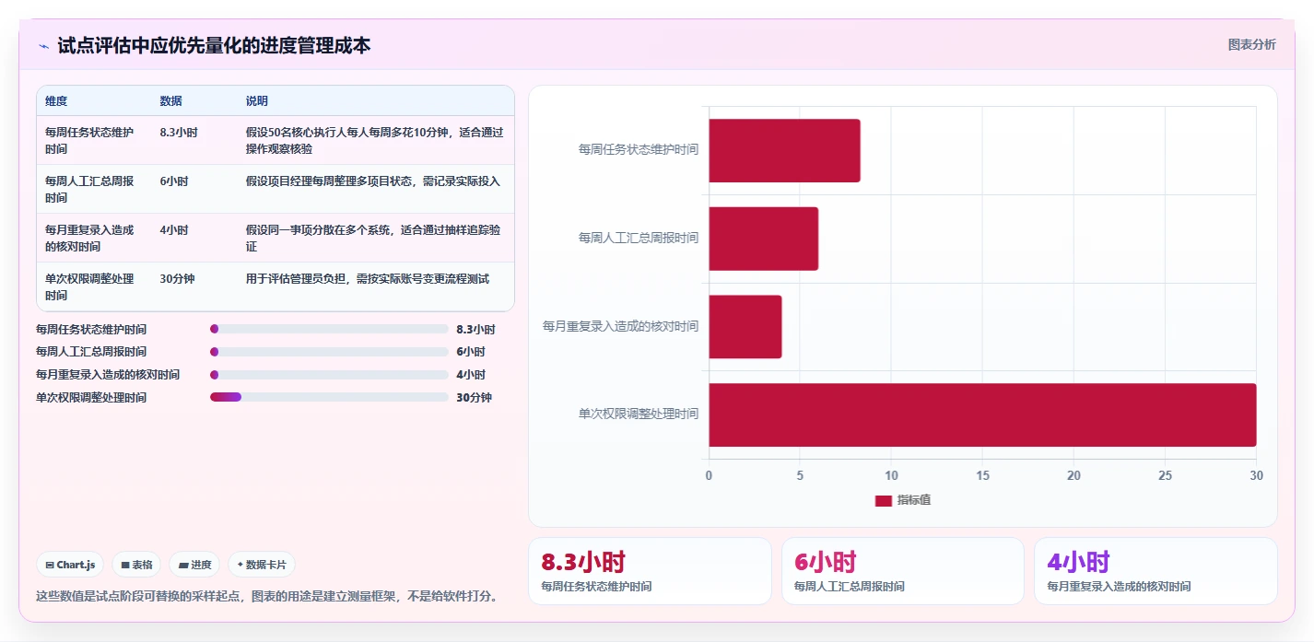Click the 图表分析 label in the header
Viewport: 1314px width, 642px height.
tap(1251, 44)
